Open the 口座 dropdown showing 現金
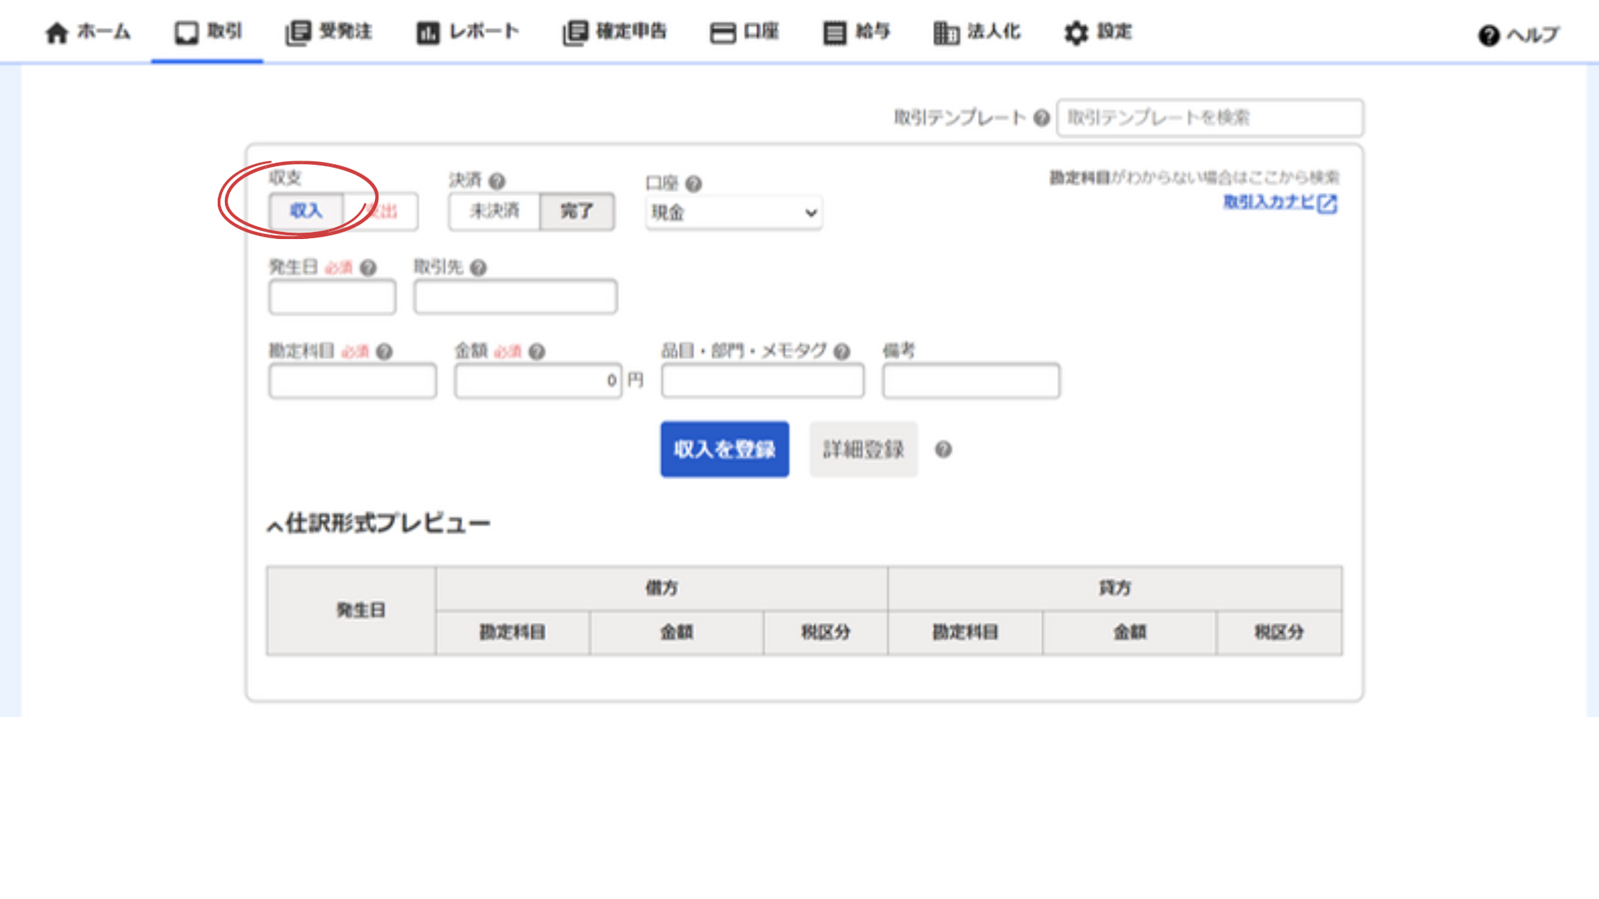 click(x=734, y=213)
